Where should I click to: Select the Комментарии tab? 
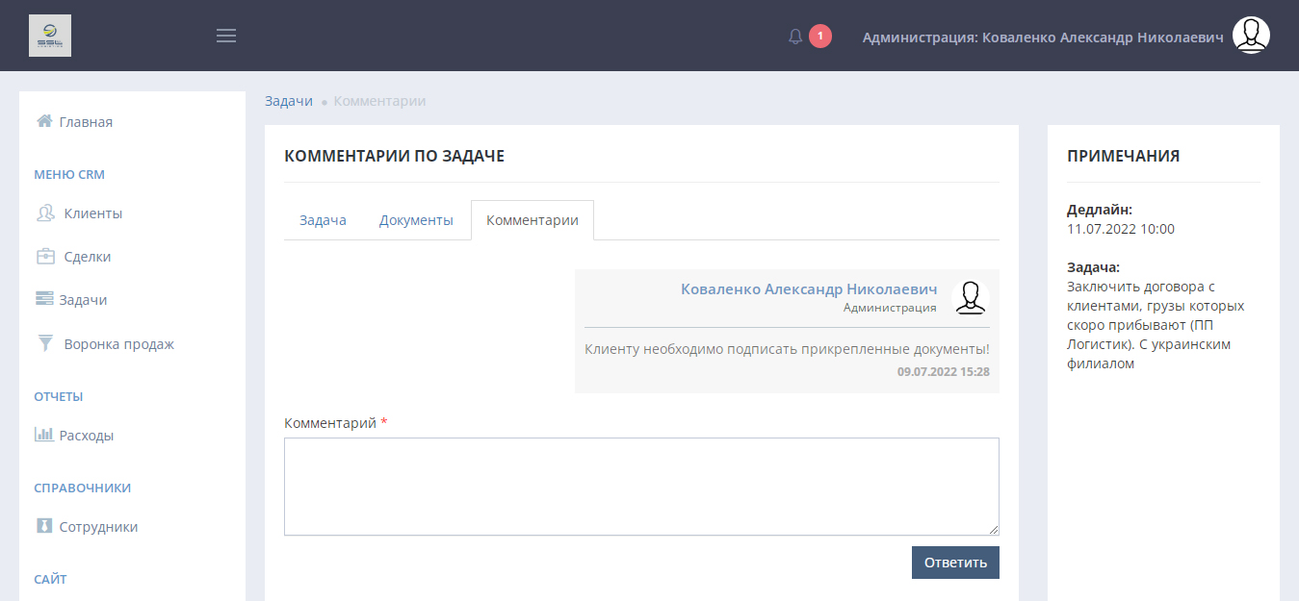(533, 220)
